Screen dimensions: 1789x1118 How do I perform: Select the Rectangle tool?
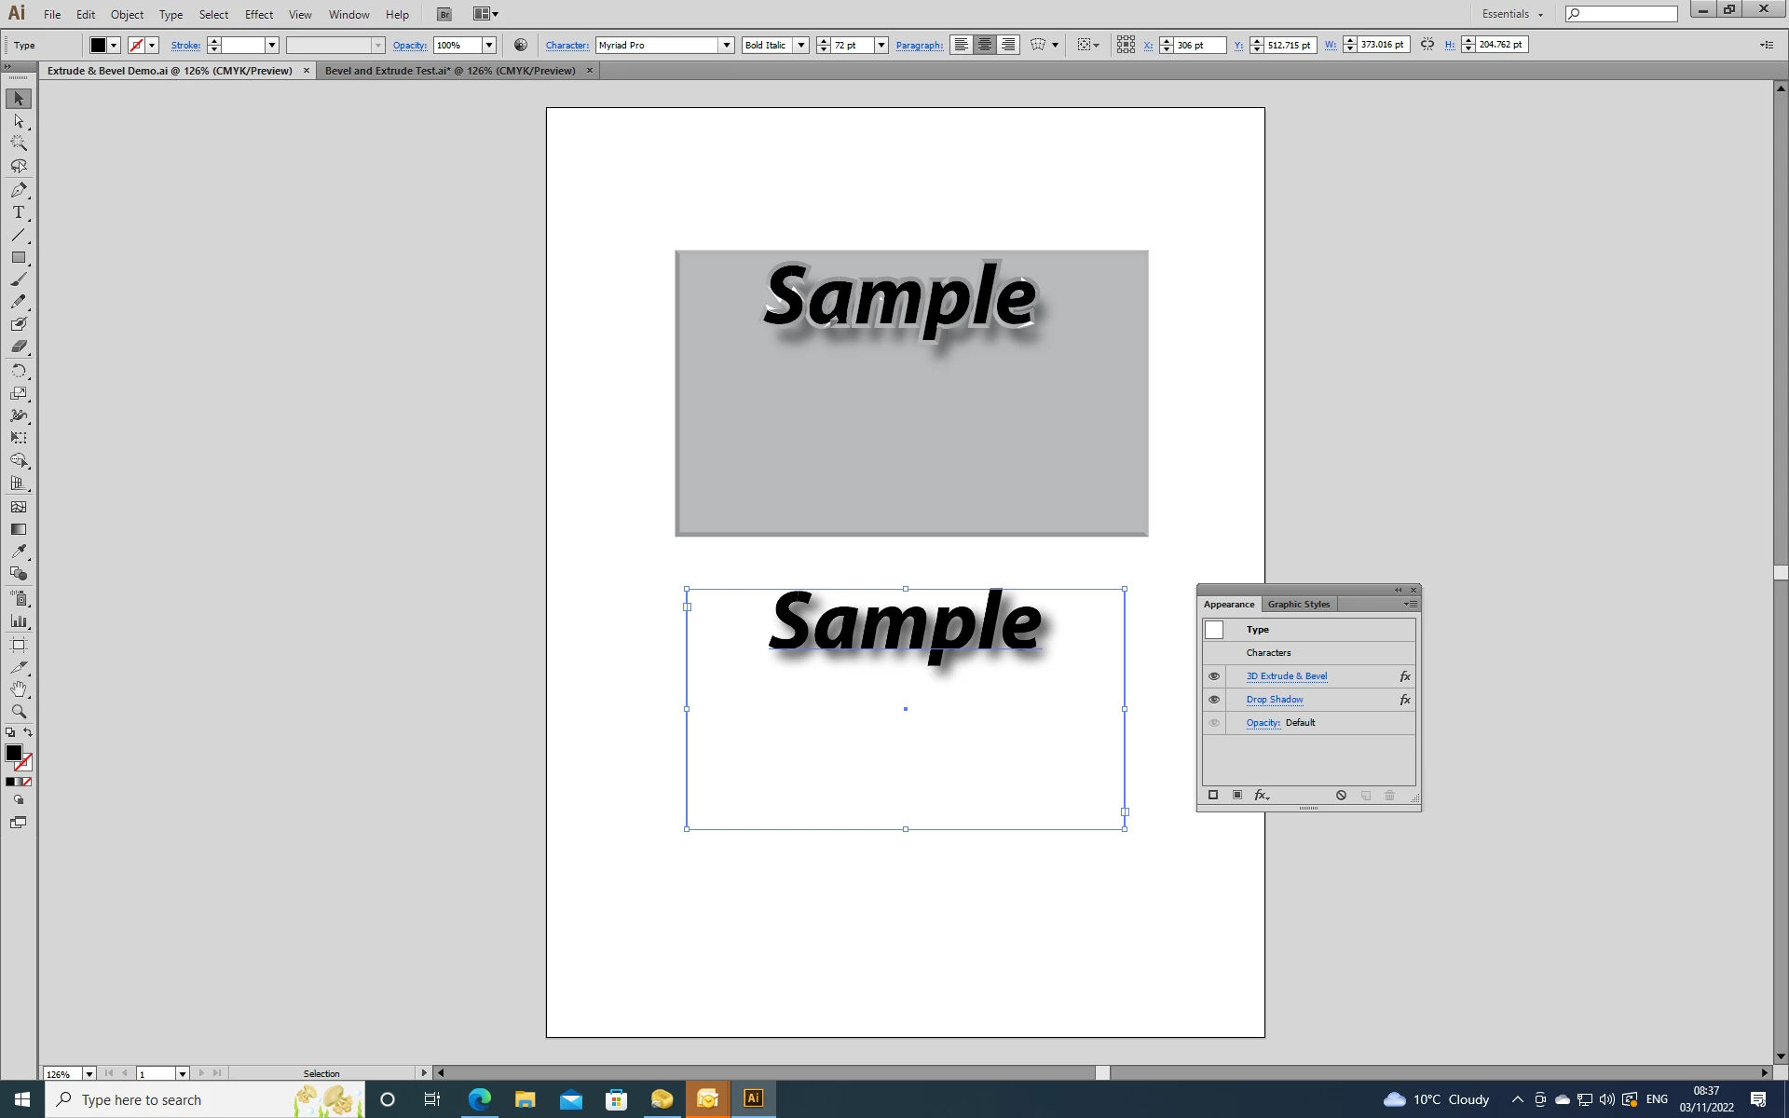(19, 258)
